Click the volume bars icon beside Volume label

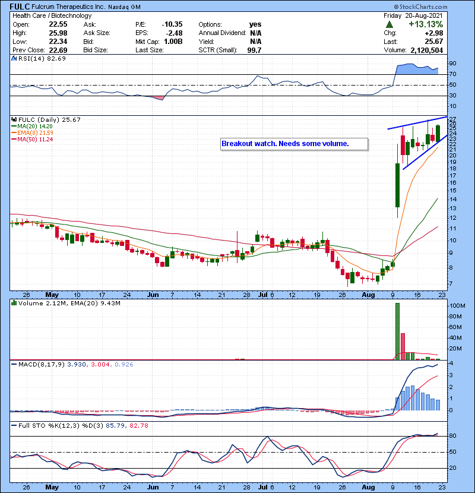14,303
